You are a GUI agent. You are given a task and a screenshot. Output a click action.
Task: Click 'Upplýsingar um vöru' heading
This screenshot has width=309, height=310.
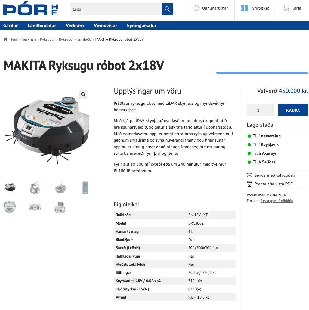147,91
